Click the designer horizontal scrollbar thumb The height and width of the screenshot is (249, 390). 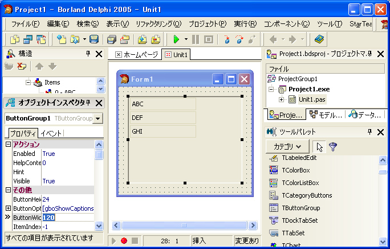tap(184, 226)
